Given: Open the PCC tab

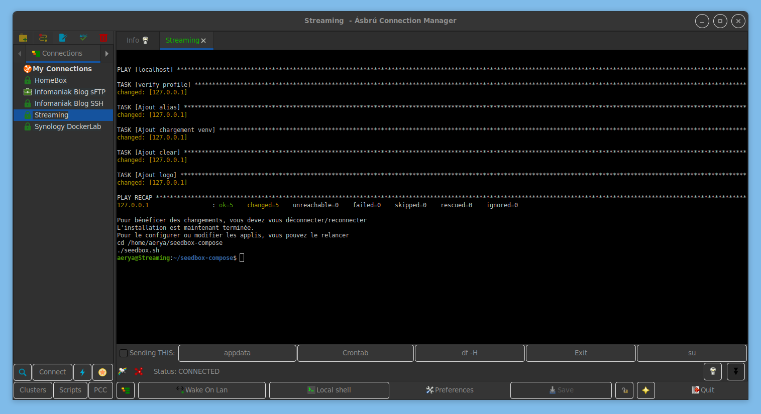Looking at the screenshot, I should (x=100, y=390).
